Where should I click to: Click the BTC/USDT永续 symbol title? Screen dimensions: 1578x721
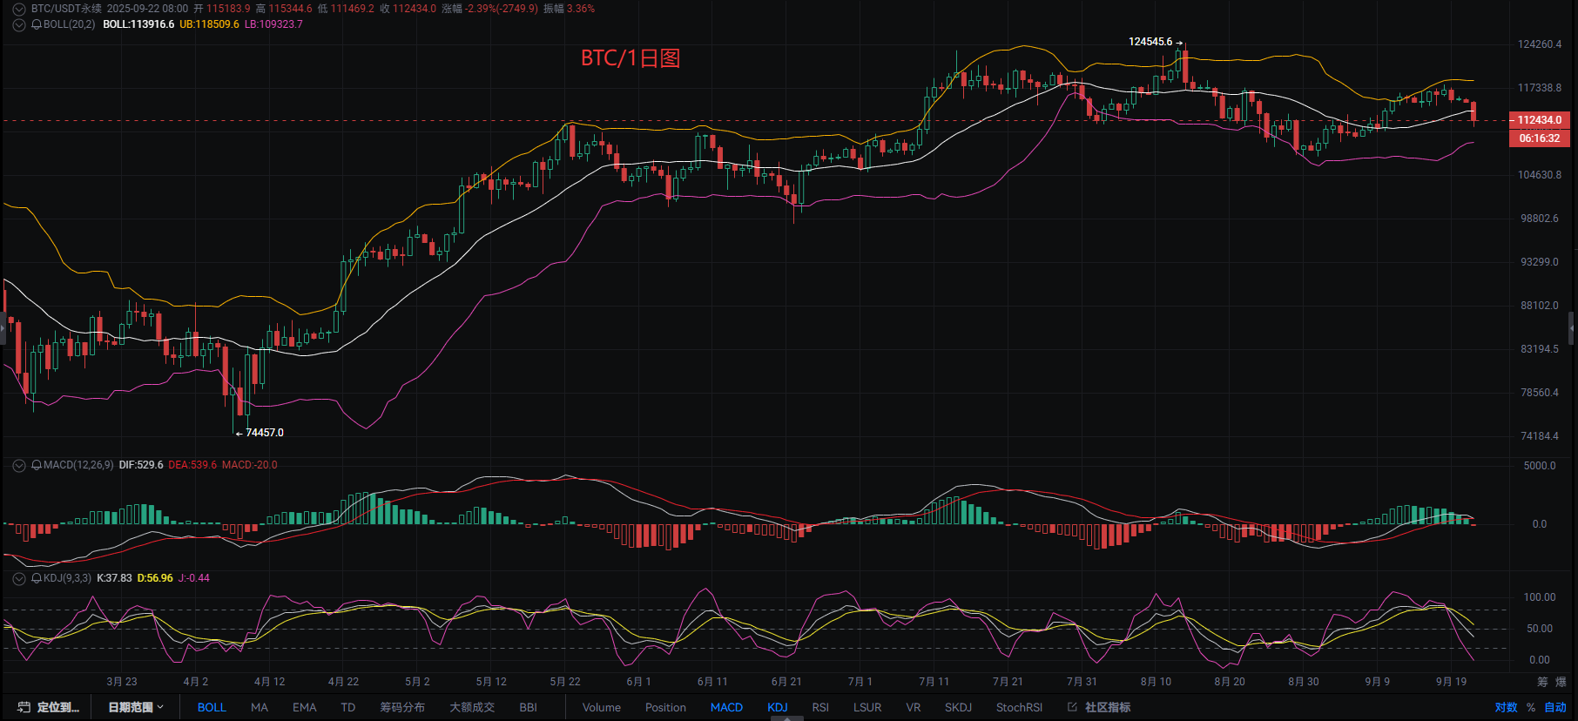click(66, 9)
